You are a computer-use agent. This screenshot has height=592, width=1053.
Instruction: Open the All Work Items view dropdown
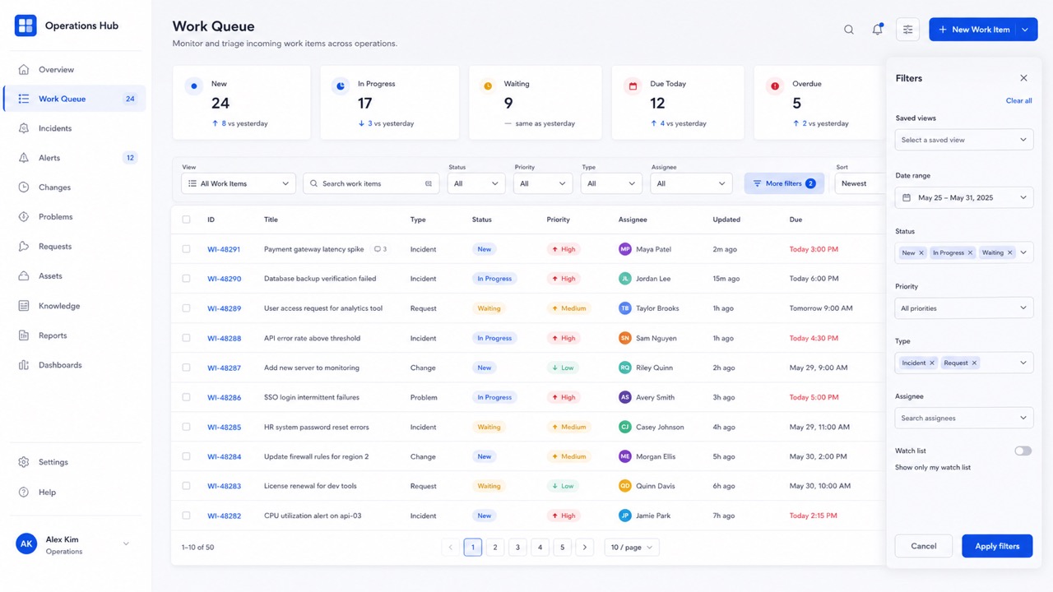(x=239, y=184)
